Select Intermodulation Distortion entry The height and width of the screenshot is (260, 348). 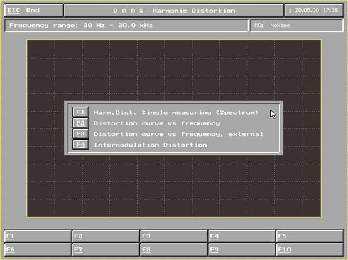[x=150, y=145]
